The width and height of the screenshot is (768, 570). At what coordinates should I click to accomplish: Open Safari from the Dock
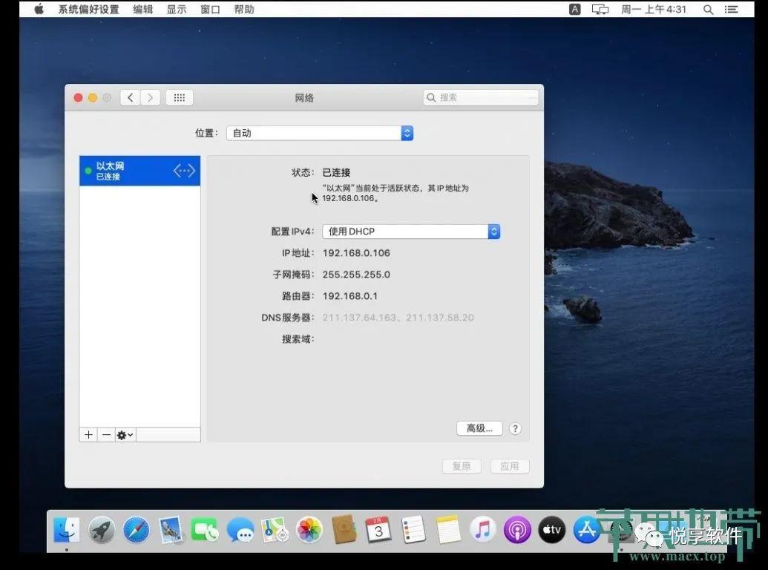coord(137,530)
